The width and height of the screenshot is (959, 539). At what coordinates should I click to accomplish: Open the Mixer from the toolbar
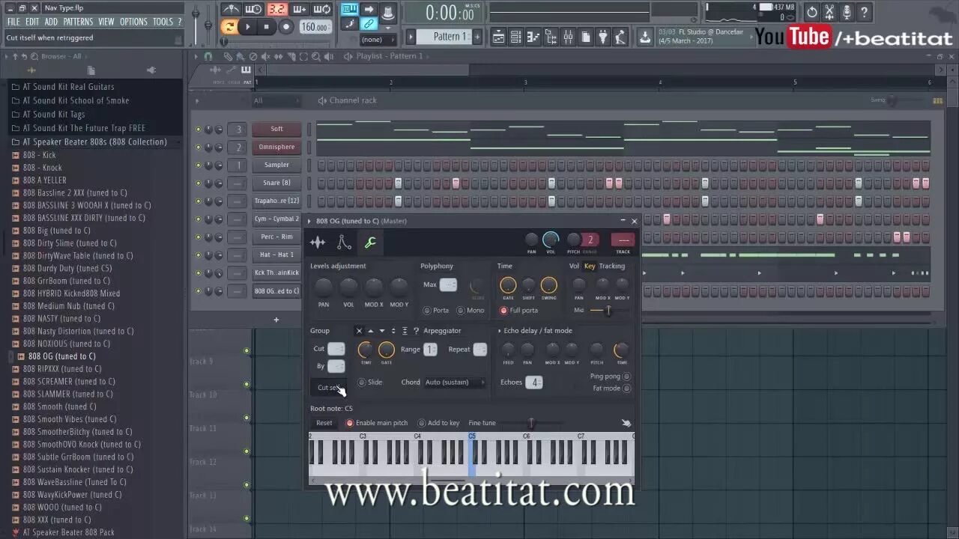pos(566,36)
